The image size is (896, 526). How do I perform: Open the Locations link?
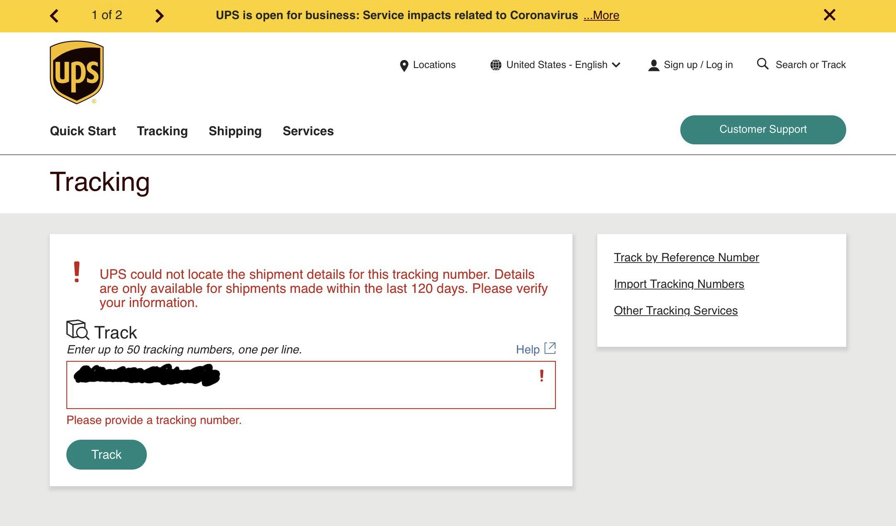point(434,65)
